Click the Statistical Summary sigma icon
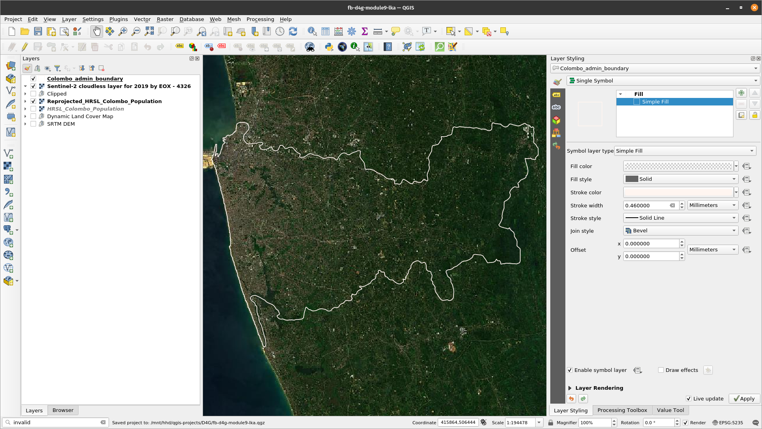This screenshot has width=762, height=429. [x=365, y=32]
